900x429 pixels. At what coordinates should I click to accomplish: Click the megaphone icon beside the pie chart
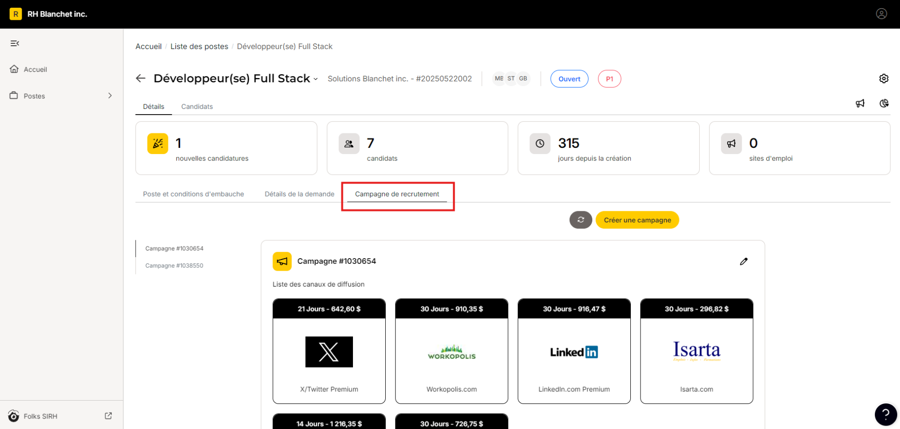(860, 104)
